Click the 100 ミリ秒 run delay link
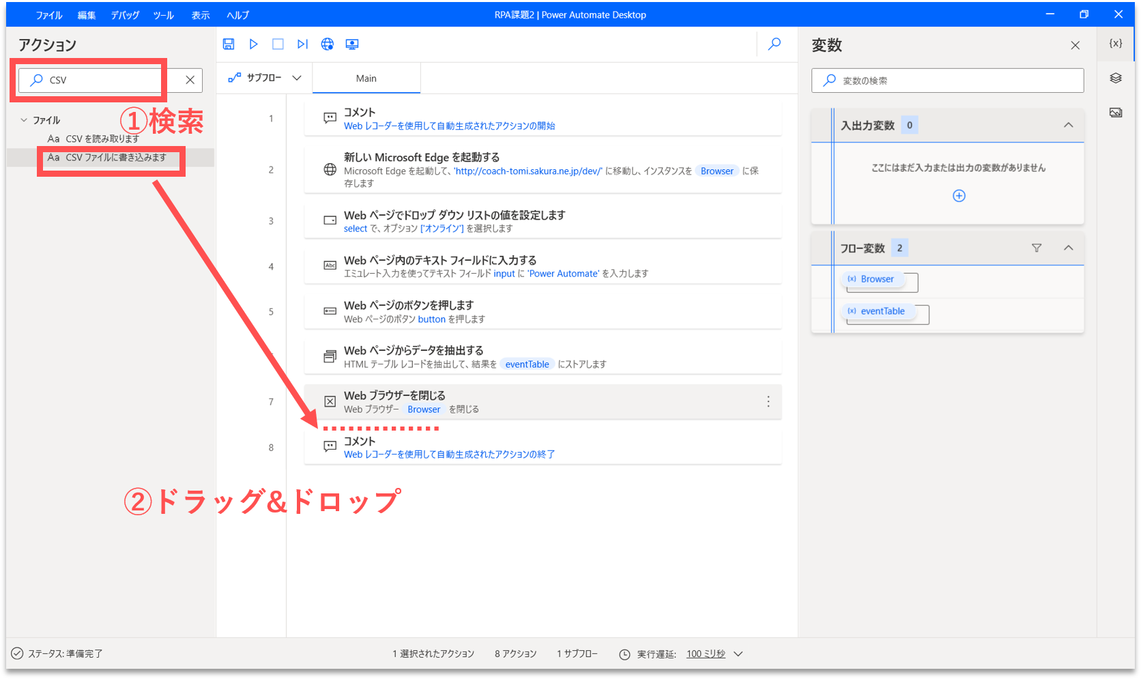Screen dimensions: 1141x679 [x=706, y=654]
